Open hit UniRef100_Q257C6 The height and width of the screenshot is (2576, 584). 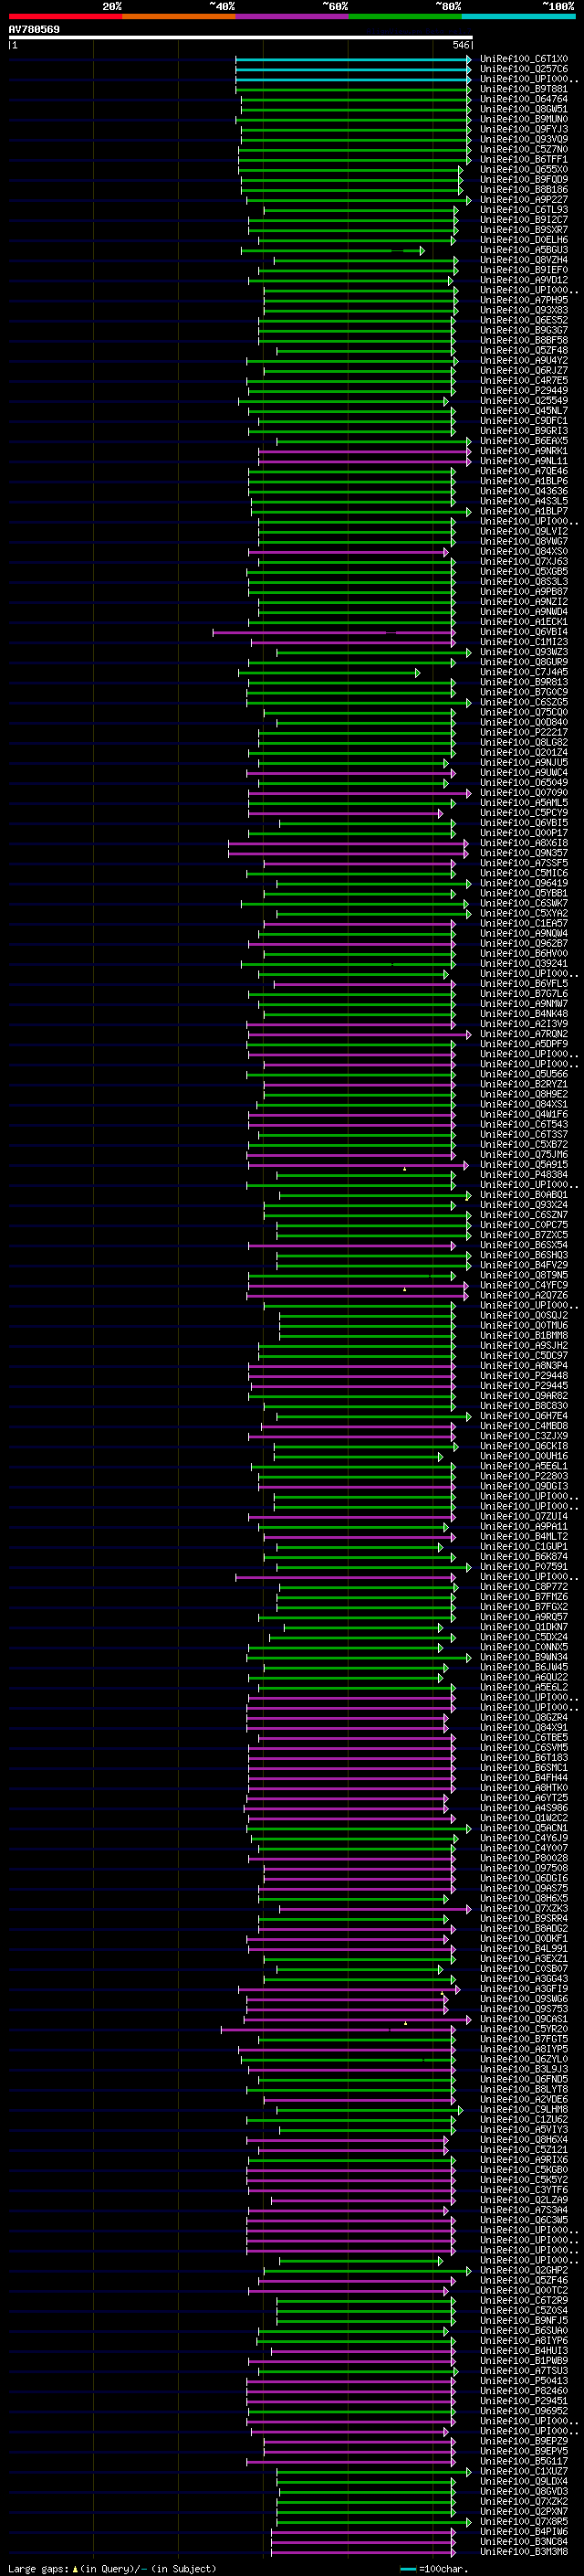524,69
